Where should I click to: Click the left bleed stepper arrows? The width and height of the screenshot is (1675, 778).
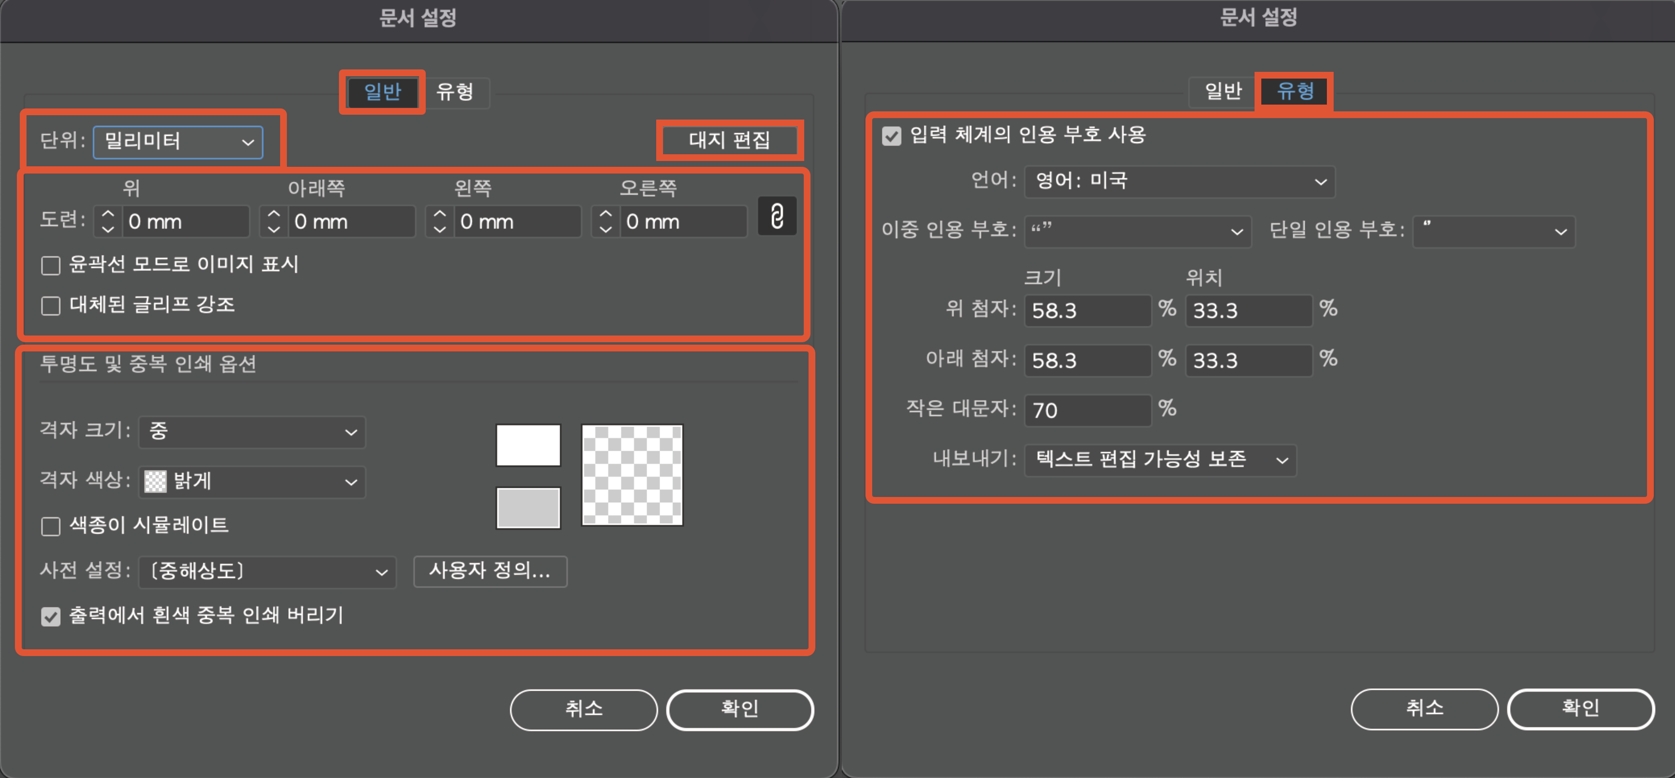[x=440, y=222]
